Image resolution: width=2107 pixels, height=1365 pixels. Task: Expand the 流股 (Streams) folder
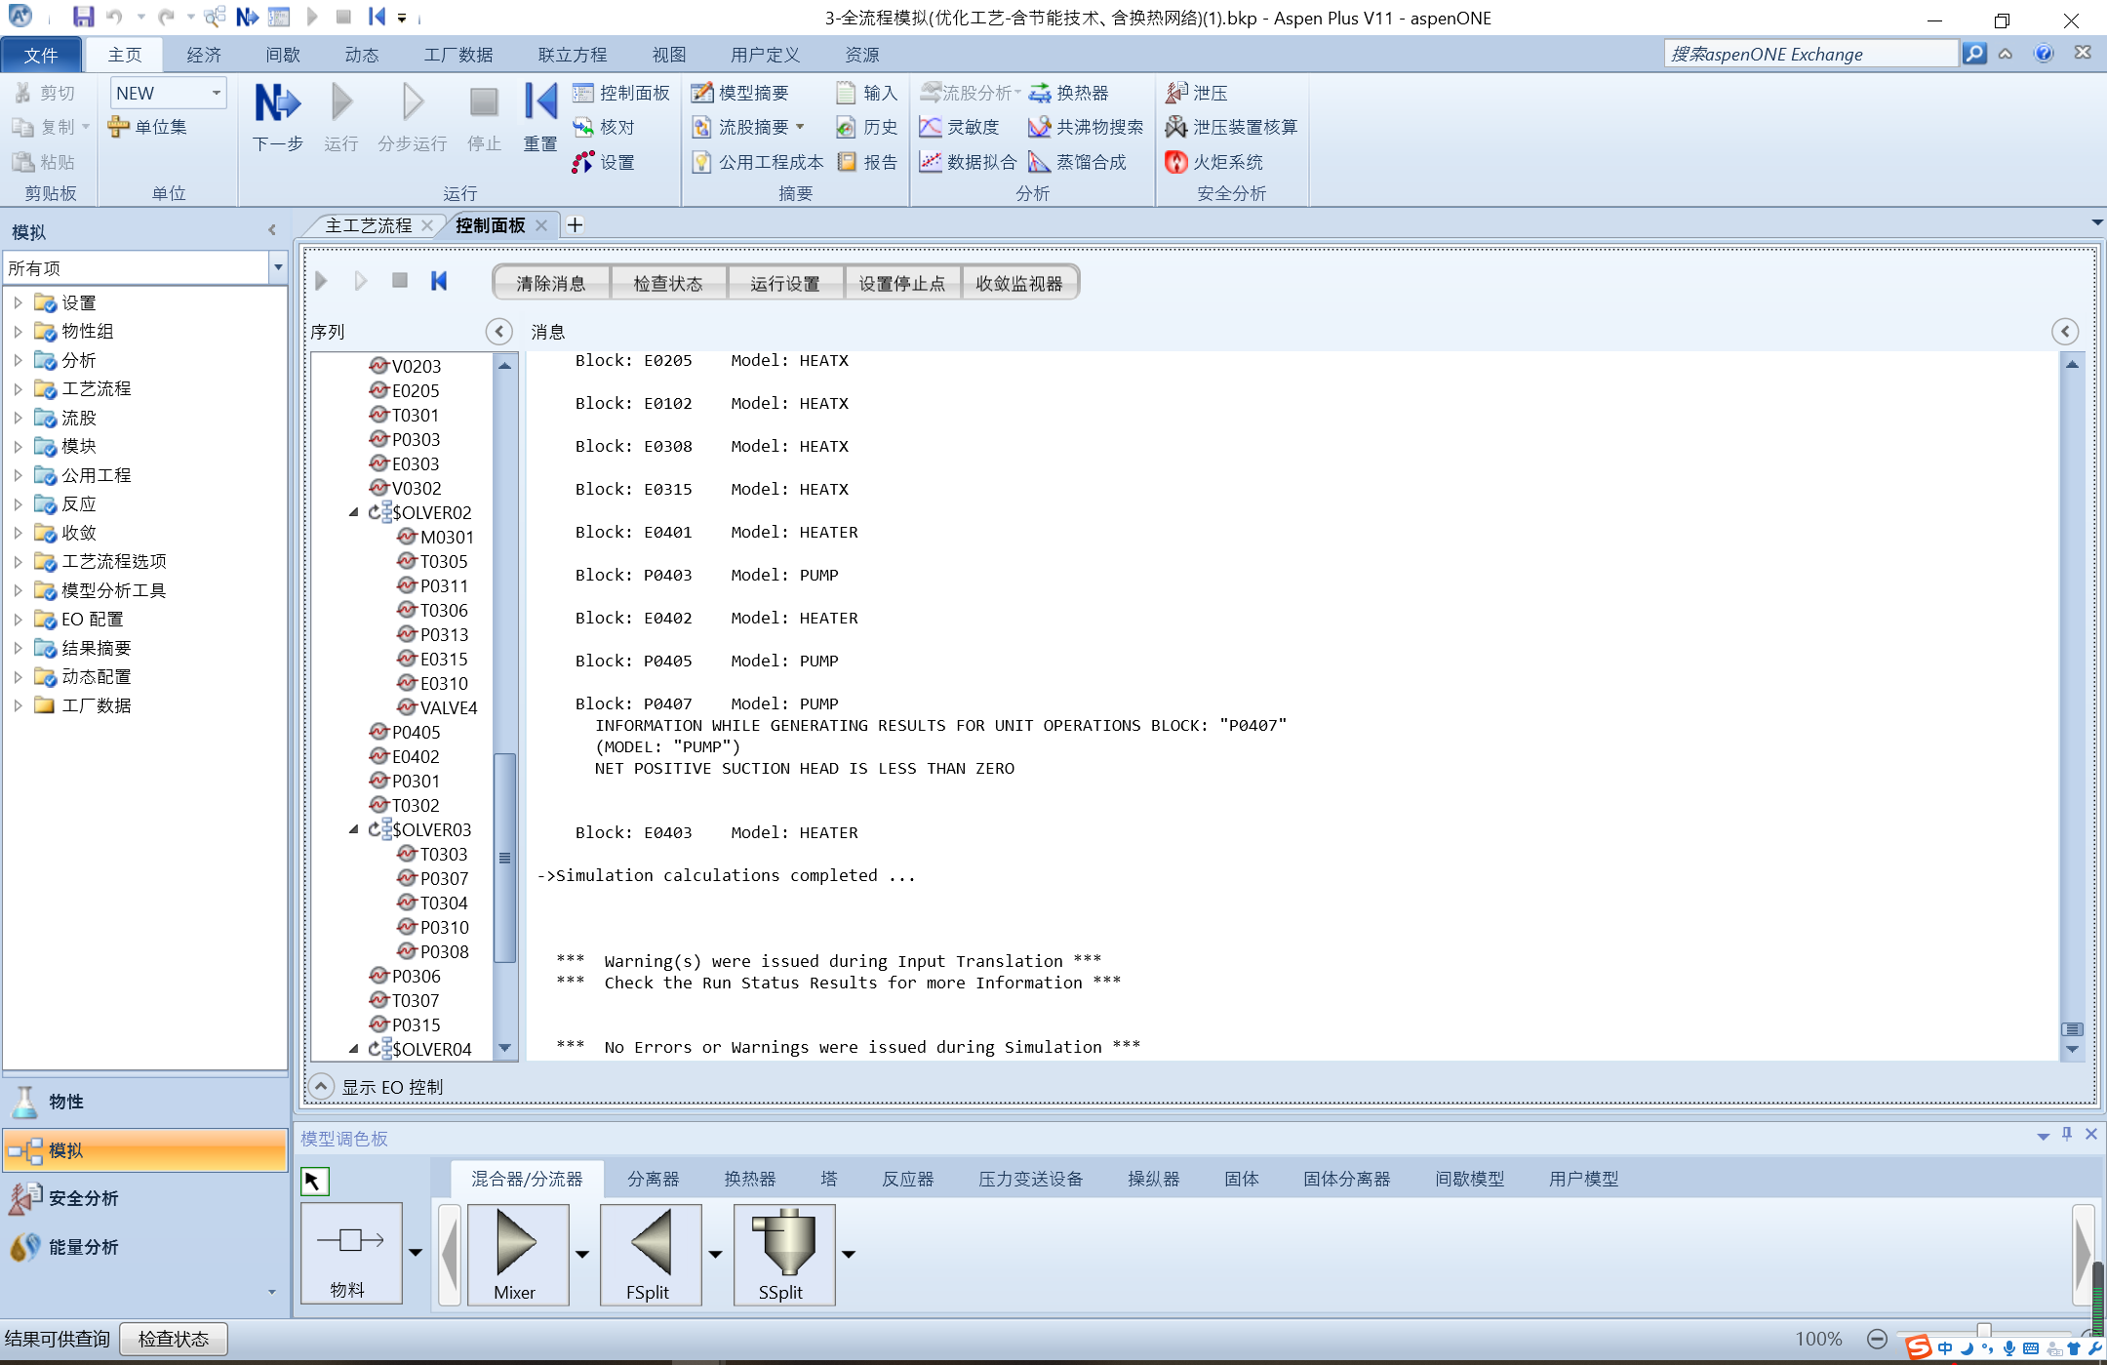coord(18,418)
